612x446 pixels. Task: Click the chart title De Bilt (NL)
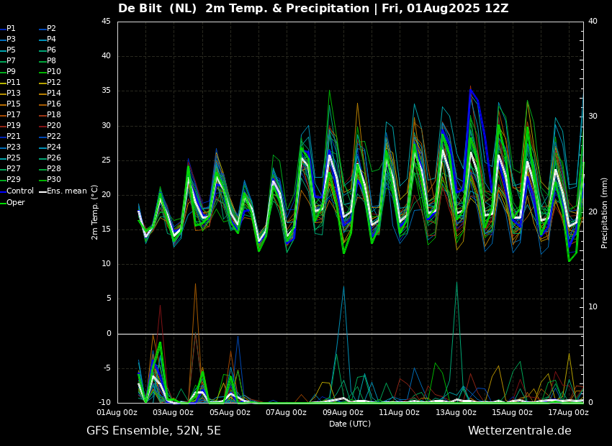point(157,8)
